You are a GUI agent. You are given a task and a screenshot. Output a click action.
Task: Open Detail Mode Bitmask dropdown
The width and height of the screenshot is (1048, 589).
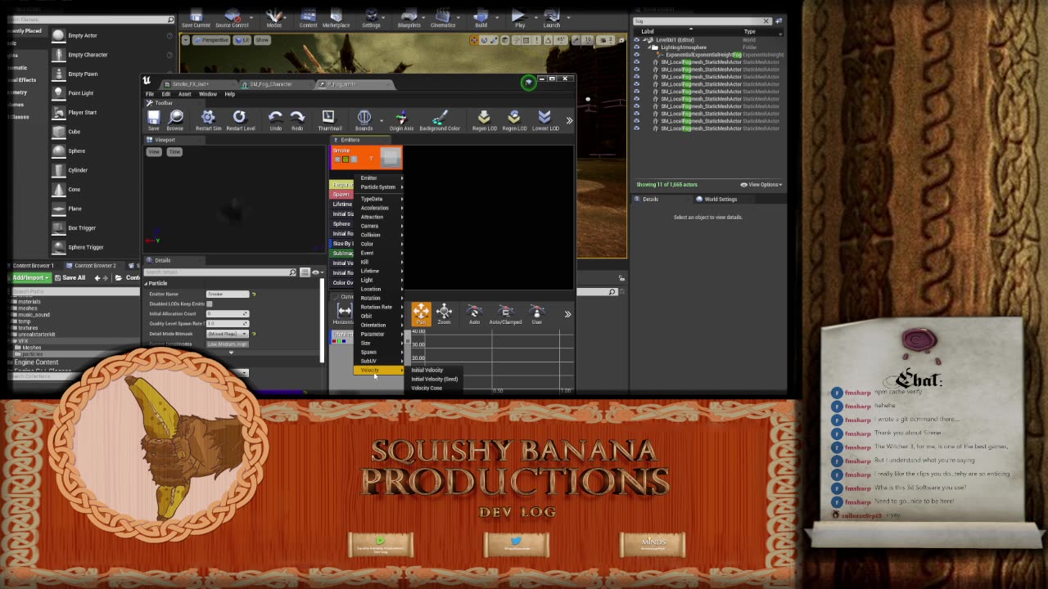[228, 334]
